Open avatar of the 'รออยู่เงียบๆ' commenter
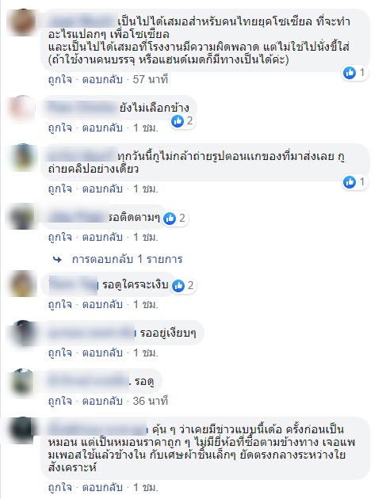Viewport: 382px width, 499px height. pos(21,333)
